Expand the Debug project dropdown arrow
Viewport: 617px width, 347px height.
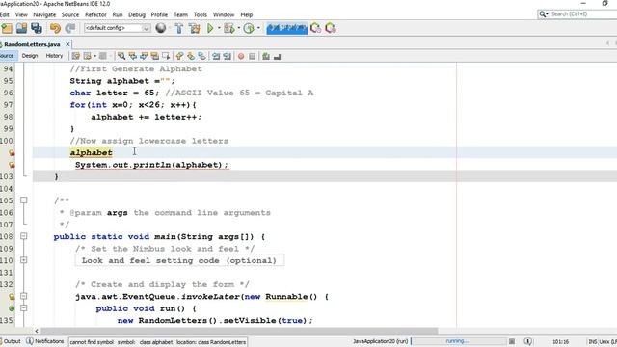239,28
